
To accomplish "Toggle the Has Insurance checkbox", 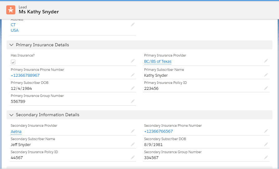I will pos(13,62).
